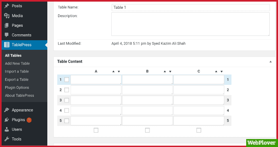Click the Media icon in sidebar
Image resolution: width=278 pixels, height=147 pixels.
click(x=7, y=16)
